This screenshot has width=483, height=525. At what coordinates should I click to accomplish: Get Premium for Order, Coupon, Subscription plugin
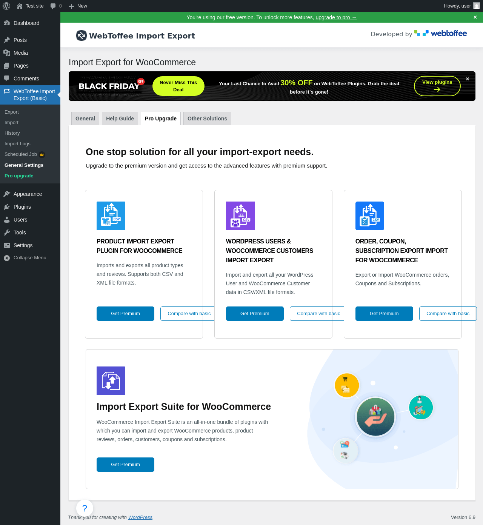pos(384,314)
